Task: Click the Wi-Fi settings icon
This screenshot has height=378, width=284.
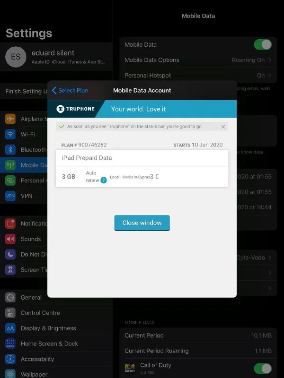Action: (x=10, y=134)
